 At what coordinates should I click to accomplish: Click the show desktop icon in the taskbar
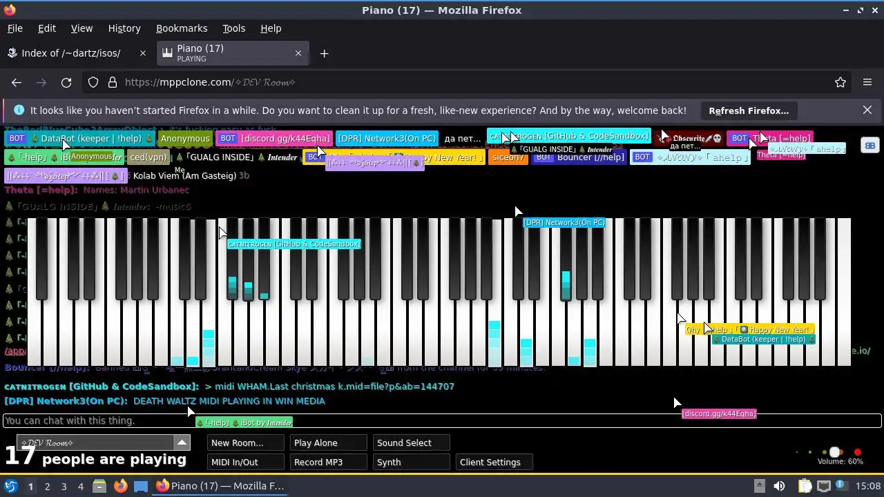(141, 486)
